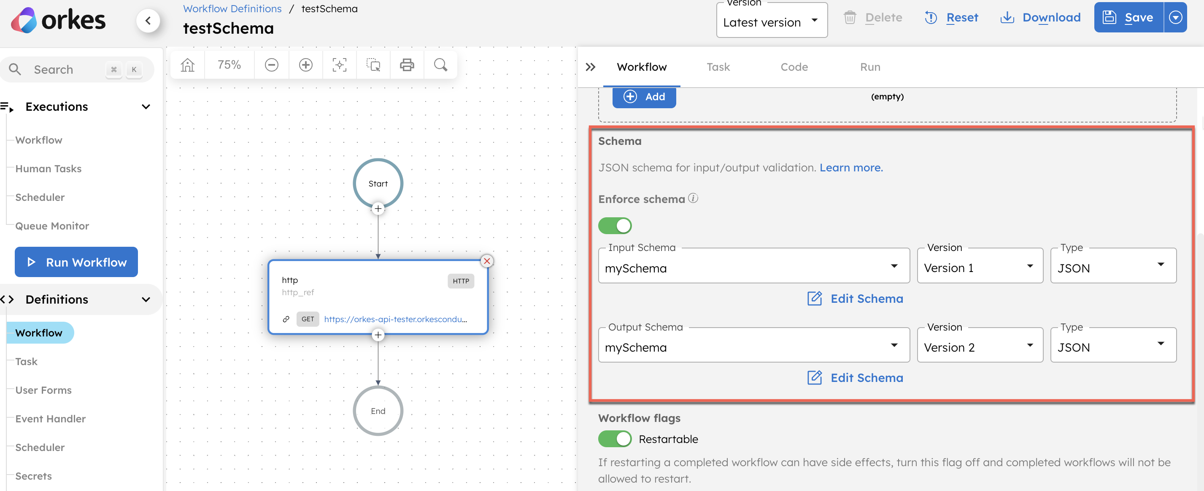Open Queue Monitor in sidebar
The image size is (1204, 491).
pyautogui.click(x=52, y=226)
